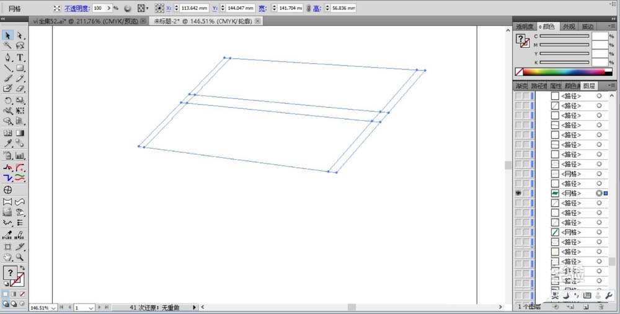The image size is (620, 314).
Task: Select the Hand tool
Action: pyautogui.click(x=7, y=257)
